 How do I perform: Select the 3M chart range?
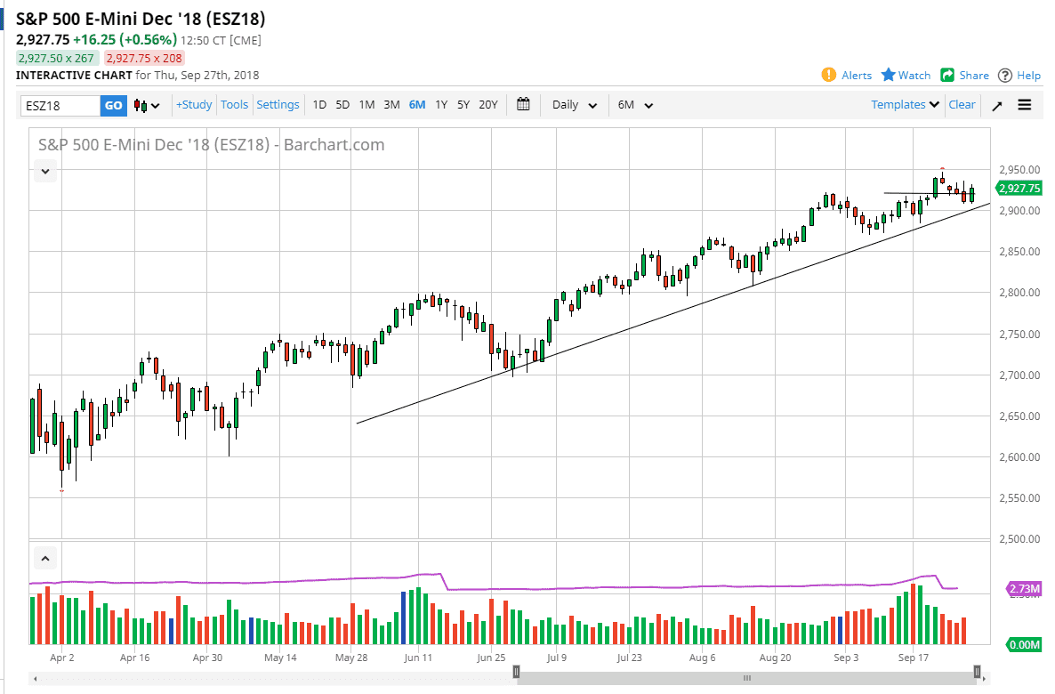pyautogui.click(x=391, y=104)
